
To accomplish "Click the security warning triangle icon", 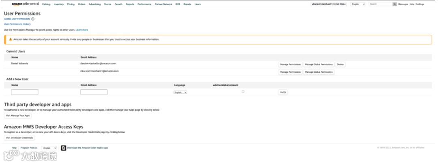I will (11, 39).
